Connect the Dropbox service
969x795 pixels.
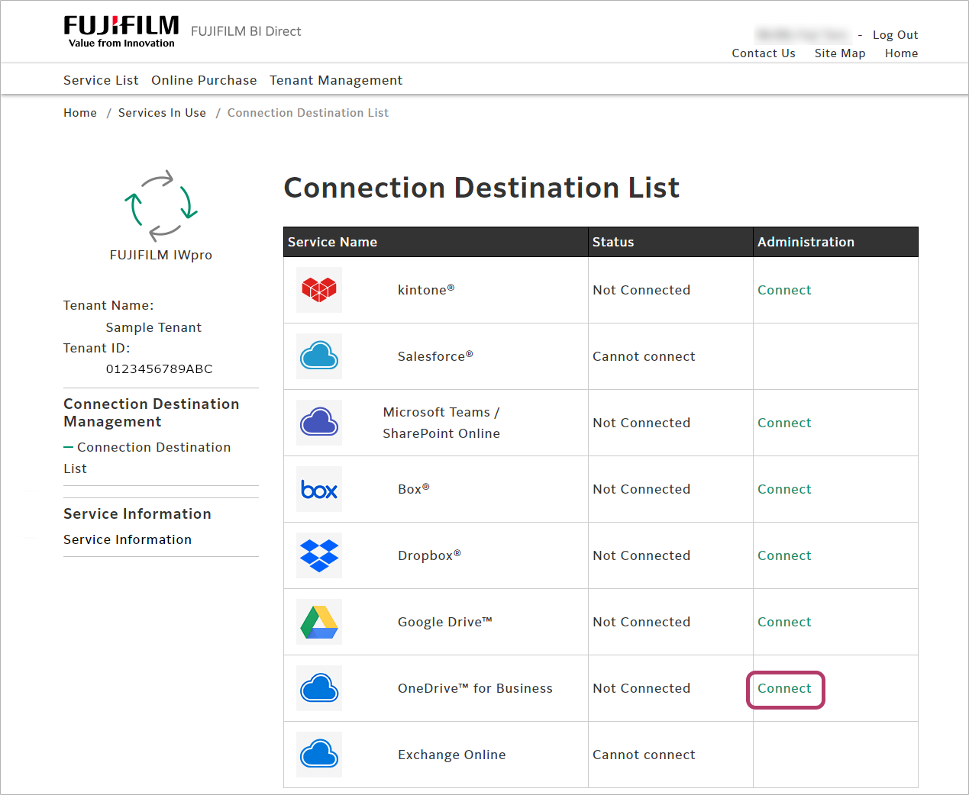[x=784, y=555]
